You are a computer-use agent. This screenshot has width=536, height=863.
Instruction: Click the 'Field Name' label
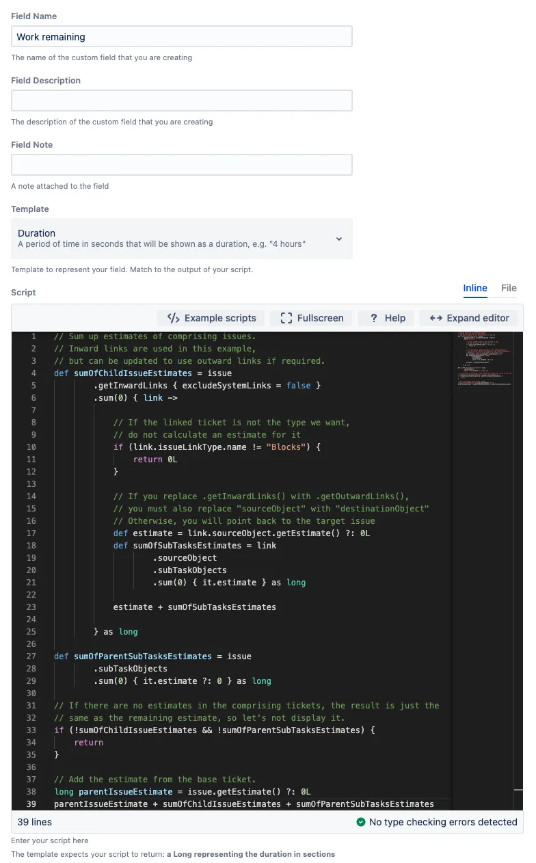(34, 16)
